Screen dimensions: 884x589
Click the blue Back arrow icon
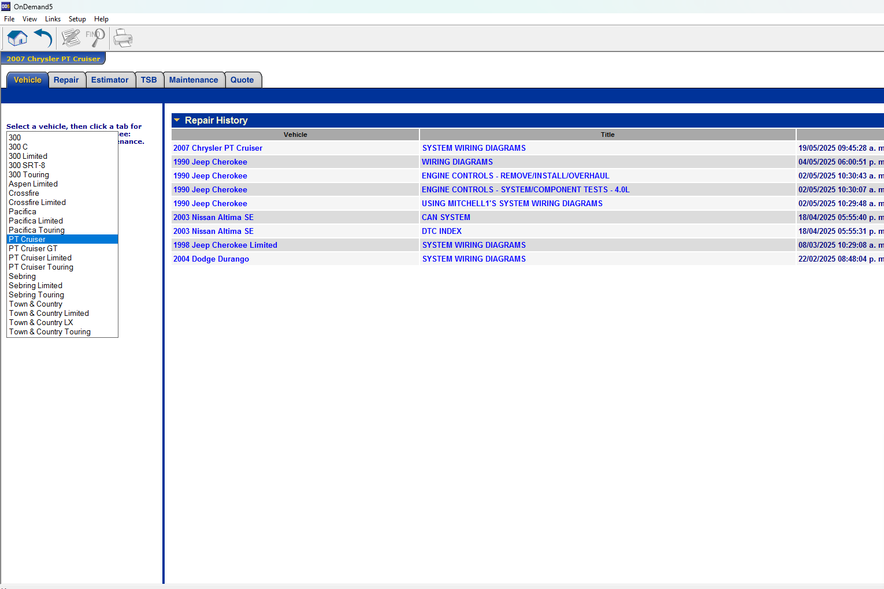[x=43, y=39]
